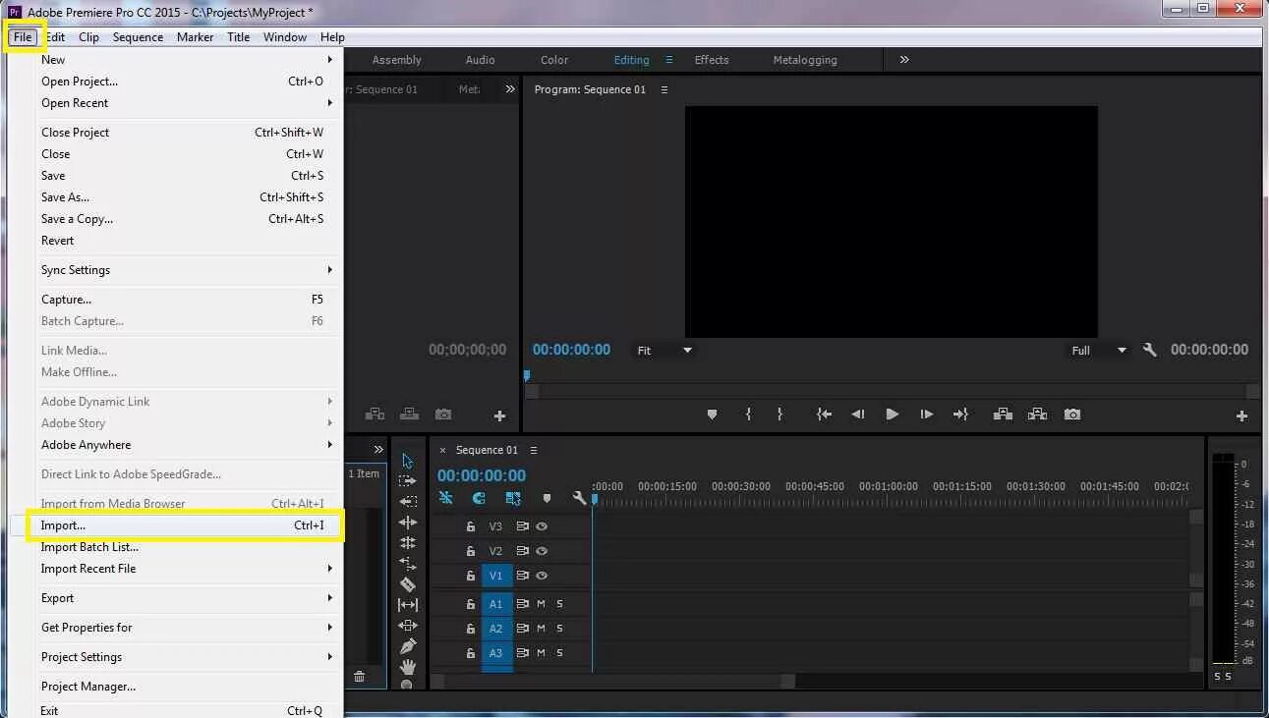The height and width of the screenshot is (718, 1269).
Task: Toggle V2 track output eye
Action: [542, 551]
